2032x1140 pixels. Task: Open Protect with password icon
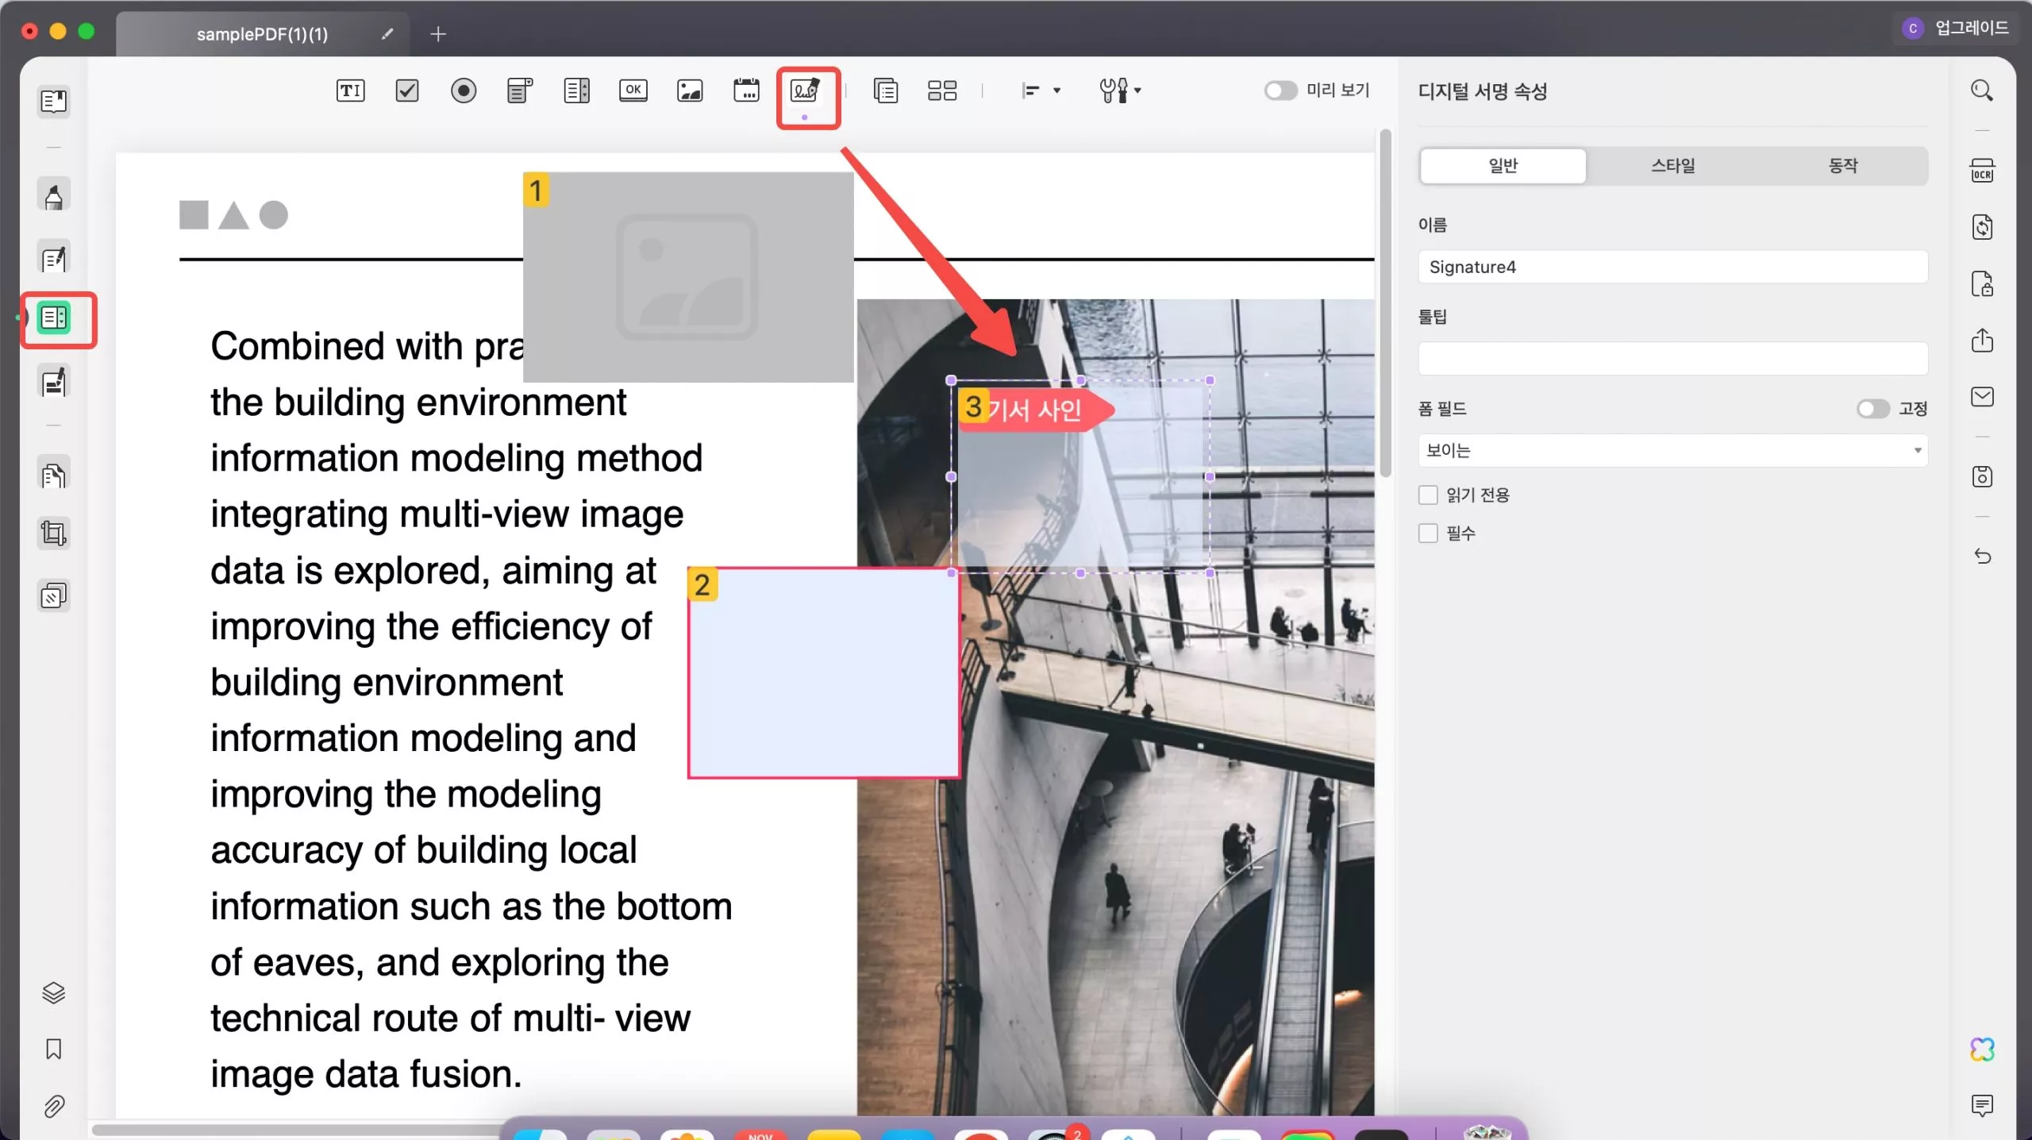[1982, 283]
